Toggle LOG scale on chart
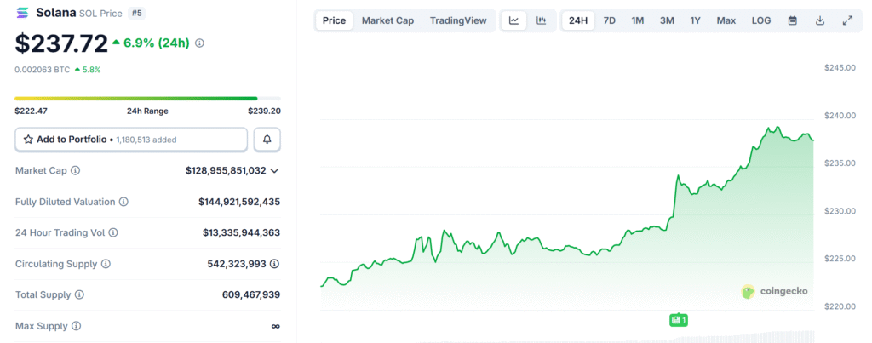Image resolution: width=872 pixels, height=343 pixels. (761, 20)
